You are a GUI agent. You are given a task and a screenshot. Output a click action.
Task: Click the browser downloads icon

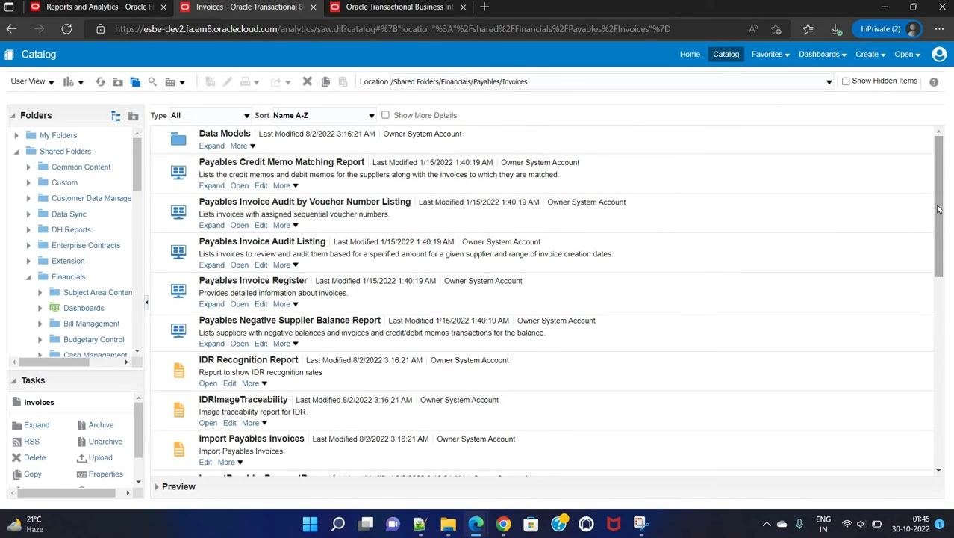837,28
